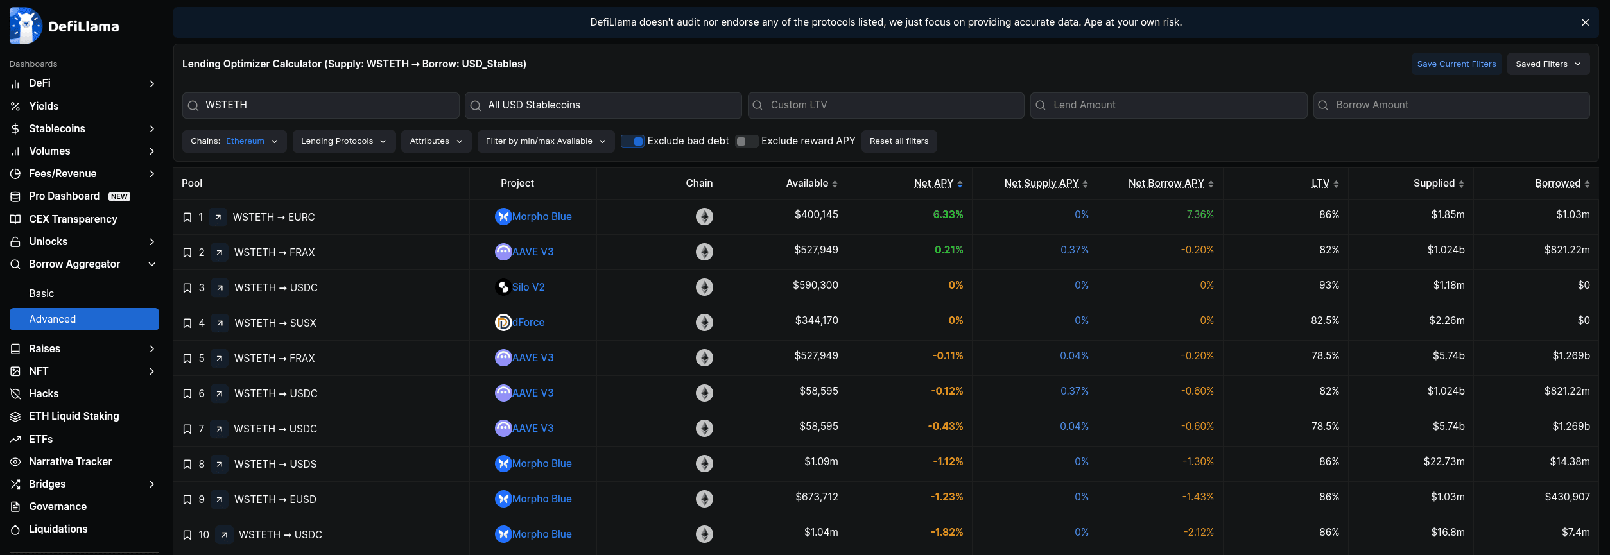Sort table by Available column

pos(811,184)
